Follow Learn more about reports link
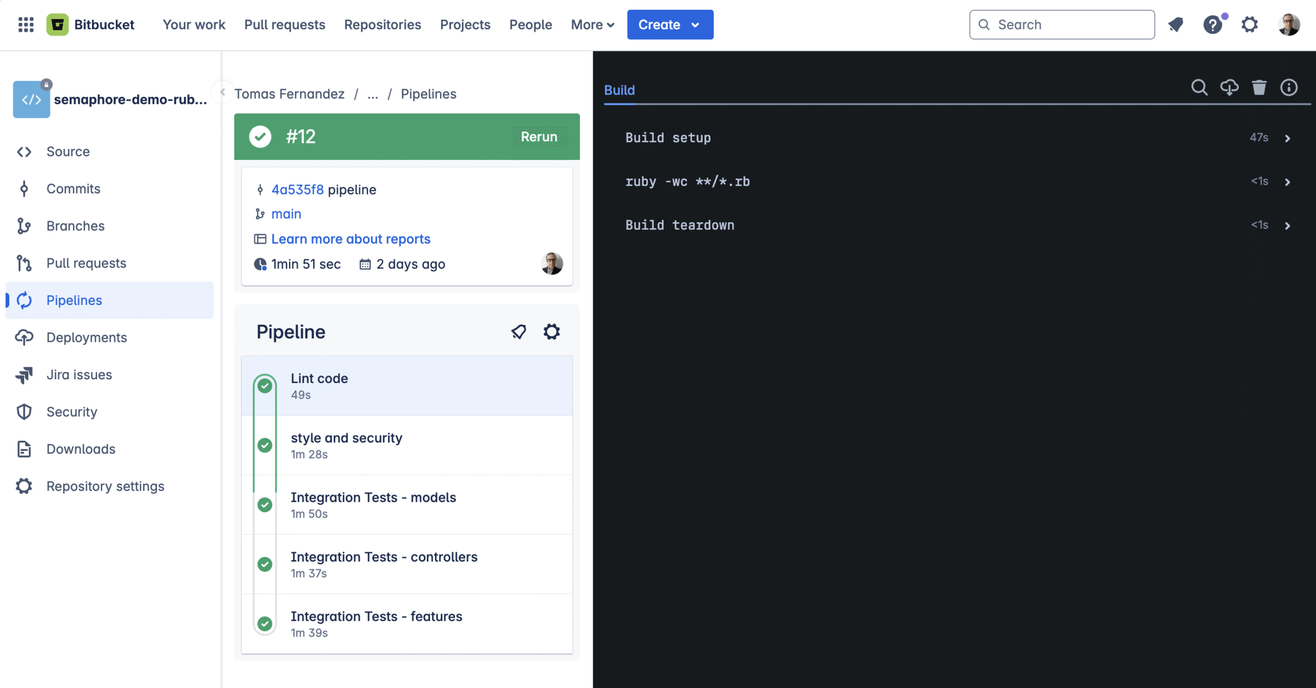This screenshot has height=688, width=1316. tap(351, 239)
